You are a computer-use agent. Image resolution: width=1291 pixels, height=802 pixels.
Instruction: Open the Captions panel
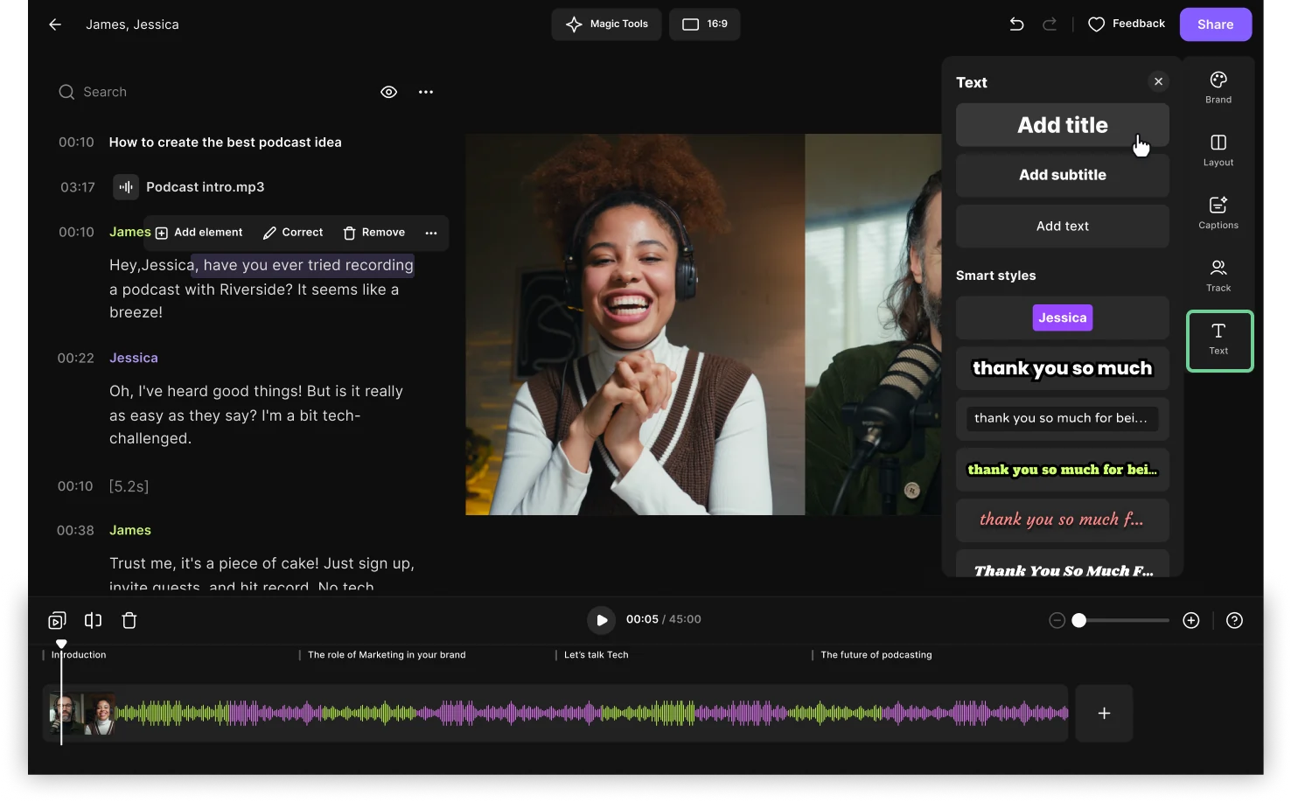click(x=1218, y=211)
